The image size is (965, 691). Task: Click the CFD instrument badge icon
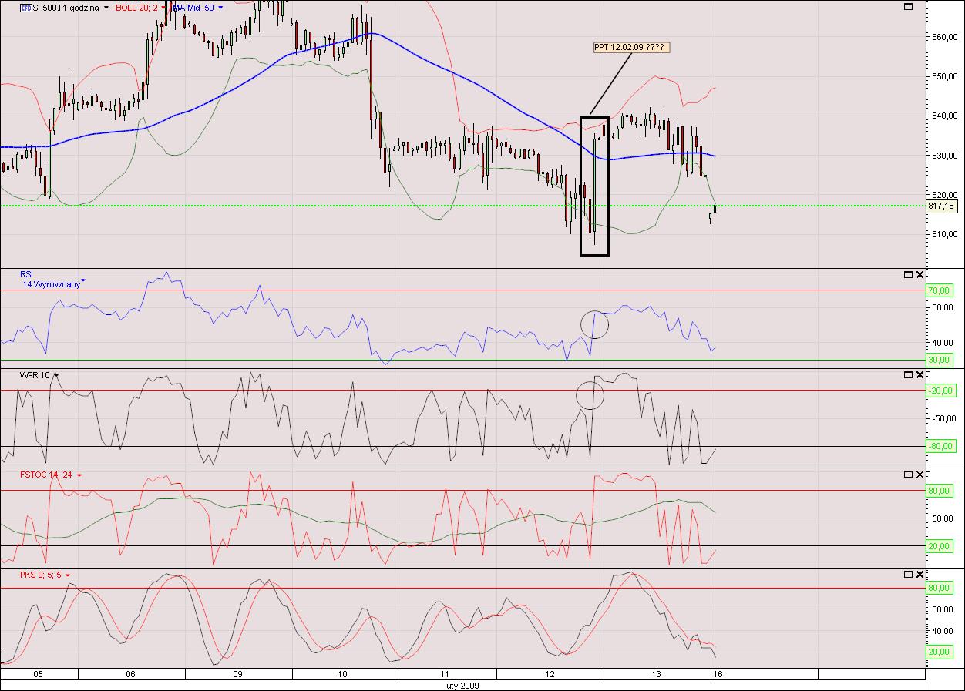(26, 8)
